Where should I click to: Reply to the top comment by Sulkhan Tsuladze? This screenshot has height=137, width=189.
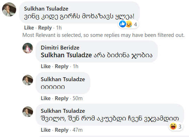[45, 28]
